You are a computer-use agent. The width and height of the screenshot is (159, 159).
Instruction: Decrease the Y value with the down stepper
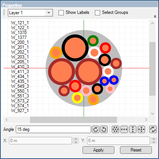(x=154, y=142)
